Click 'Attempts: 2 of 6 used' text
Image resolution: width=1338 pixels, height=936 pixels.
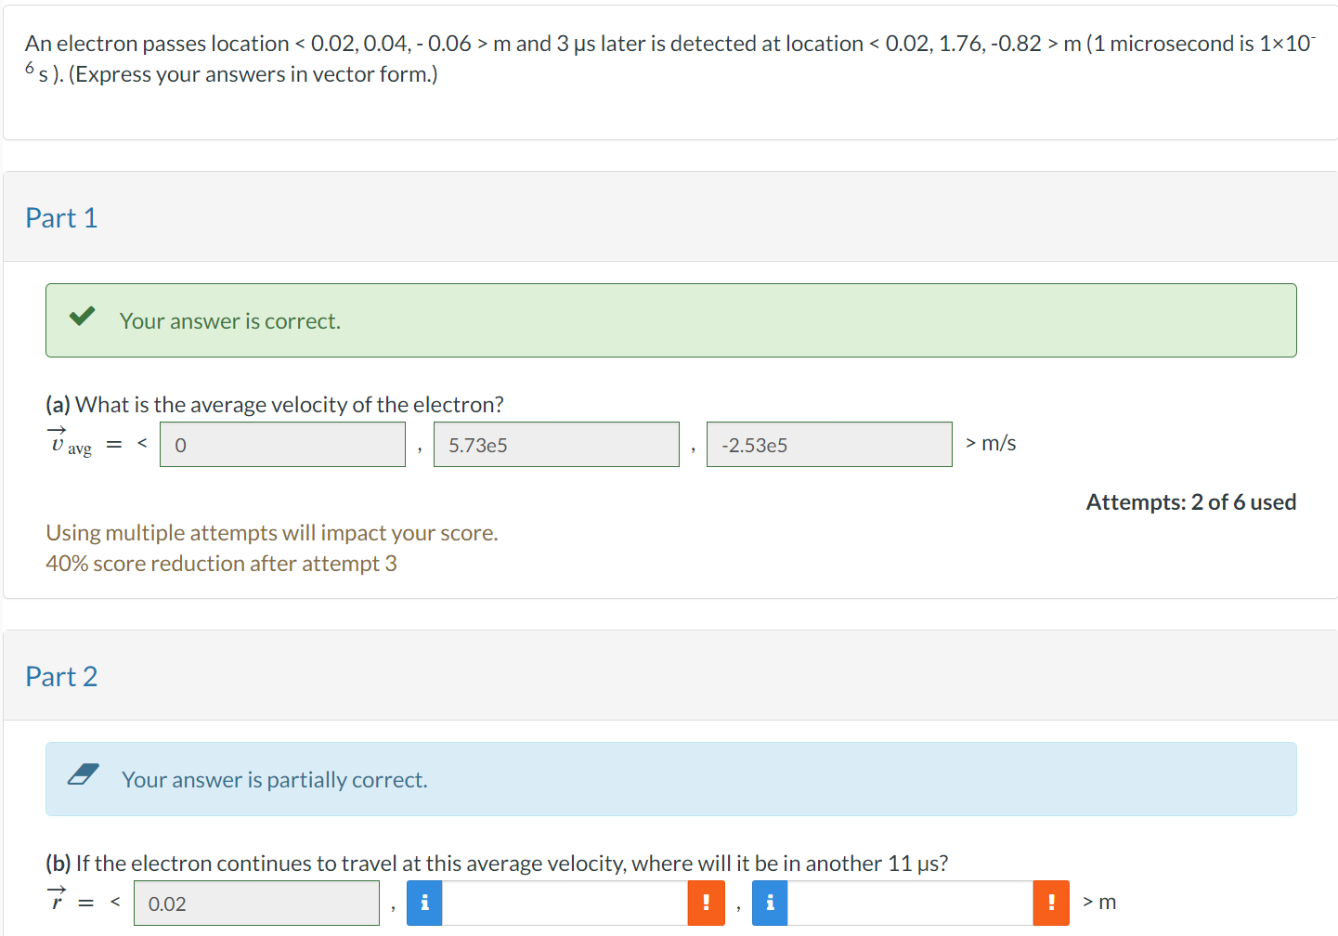pyautogui.click(x=1191, y=502)
